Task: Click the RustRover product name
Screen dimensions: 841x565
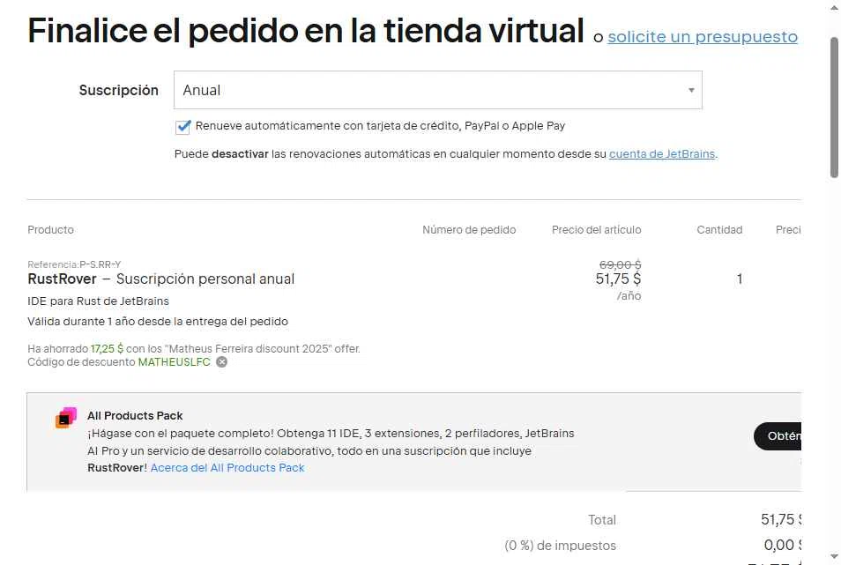Action: (x=63, y=279)
